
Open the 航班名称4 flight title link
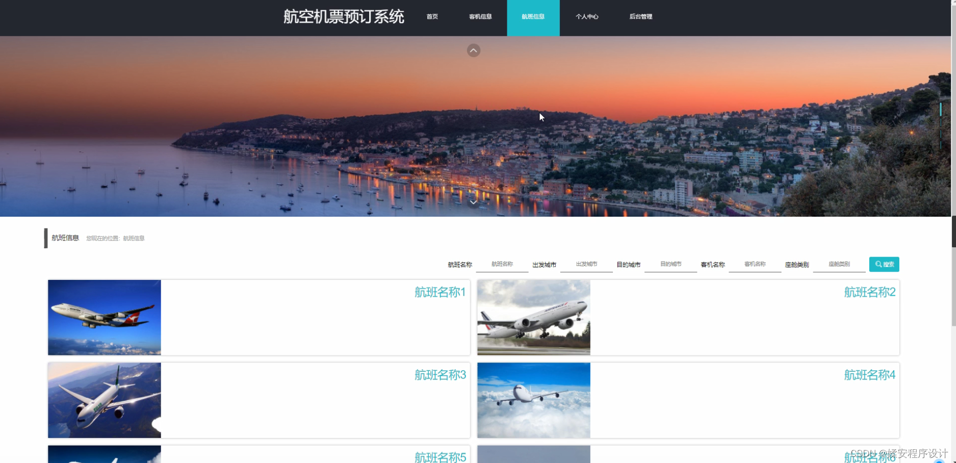869,375
